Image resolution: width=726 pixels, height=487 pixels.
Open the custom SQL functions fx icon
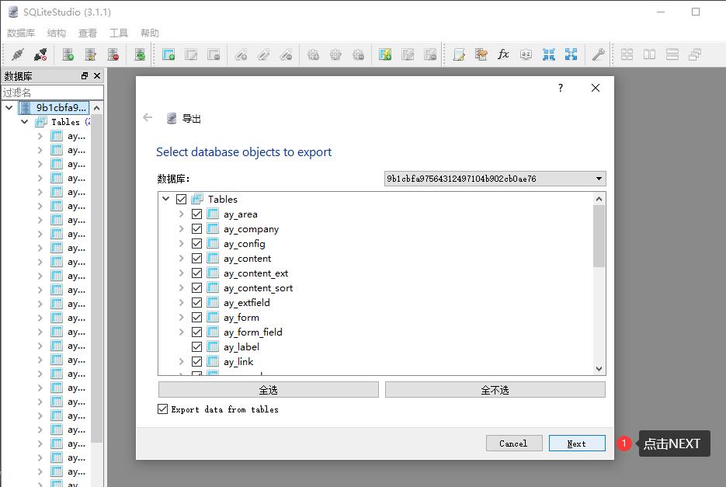pos(503,54)
